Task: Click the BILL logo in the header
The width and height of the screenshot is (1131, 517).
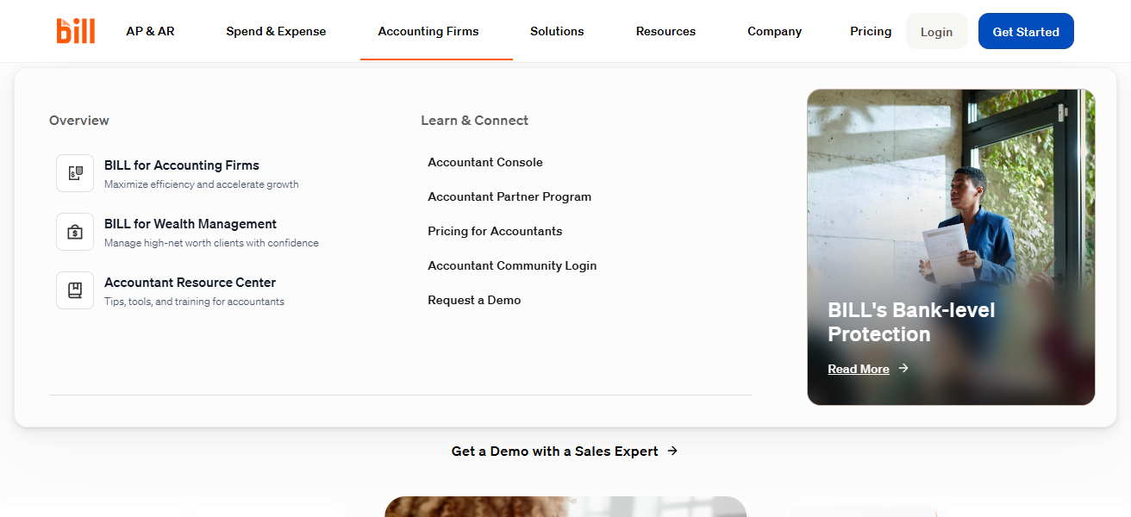Action: click(x=76, y=31)
